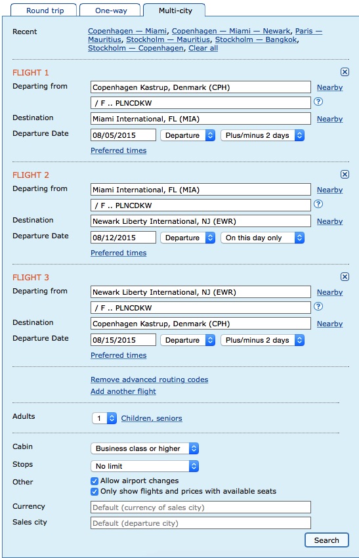Click the Add another flight link

[123, 391]
